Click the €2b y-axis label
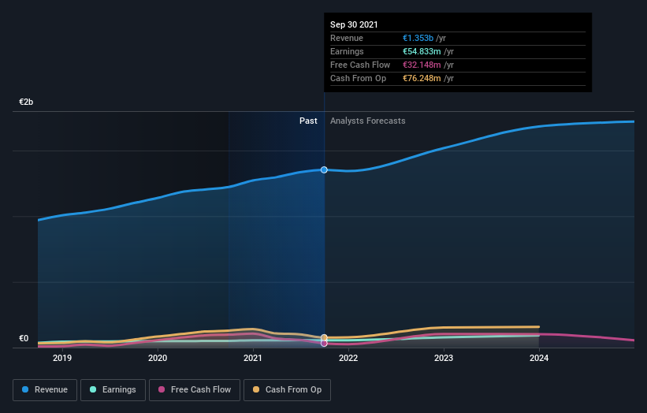647x413 pixels. click(x=26, y=102)
